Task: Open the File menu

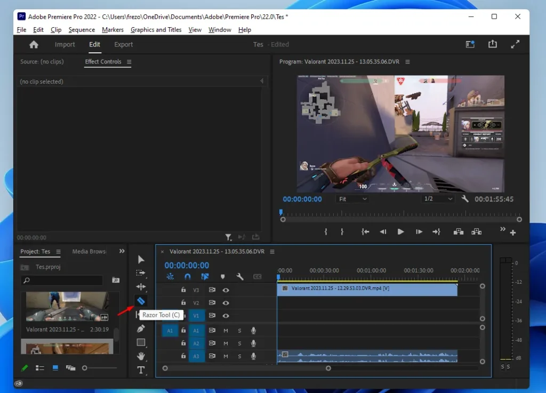Action: (x=21, y=29)
